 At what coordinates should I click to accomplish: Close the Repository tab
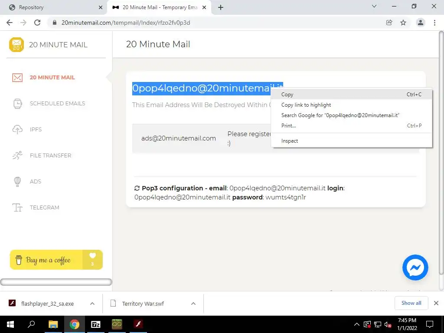coord(101,8)
